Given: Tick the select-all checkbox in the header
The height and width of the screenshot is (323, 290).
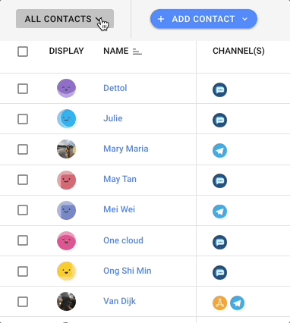Looking at the screenshot, I should [x=23, y=52].
